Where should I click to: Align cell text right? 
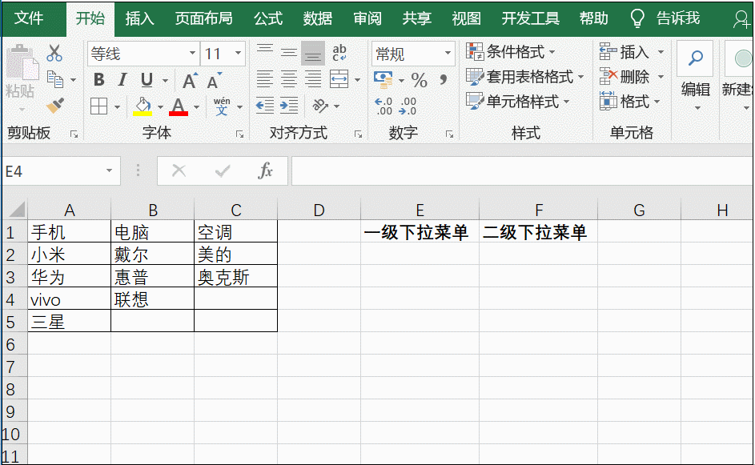pos(313,79)
